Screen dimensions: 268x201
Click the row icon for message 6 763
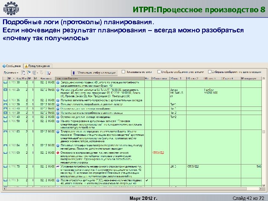[6, 109]
